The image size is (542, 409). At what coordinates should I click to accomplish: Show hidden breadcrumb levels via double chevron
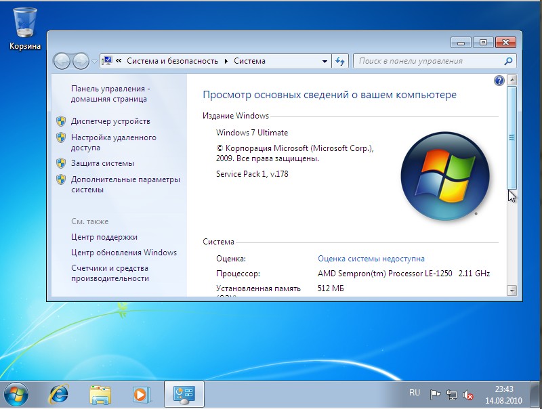(119, 61)
